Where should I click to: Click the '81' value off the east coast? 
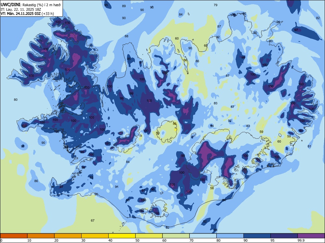pos(309,146)
